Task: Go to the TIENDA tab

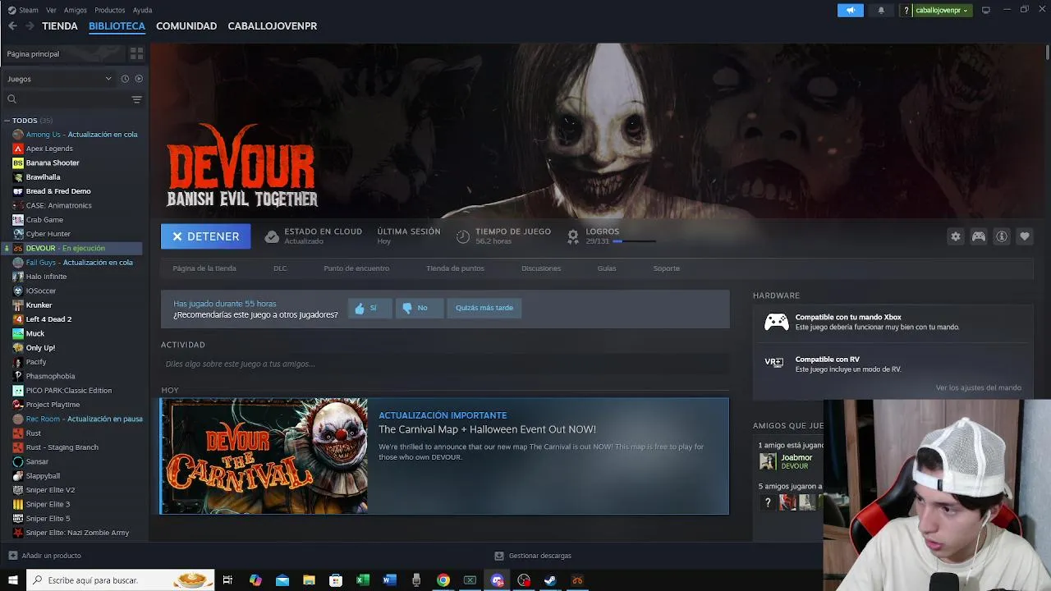Action: (x=60, y=26)
